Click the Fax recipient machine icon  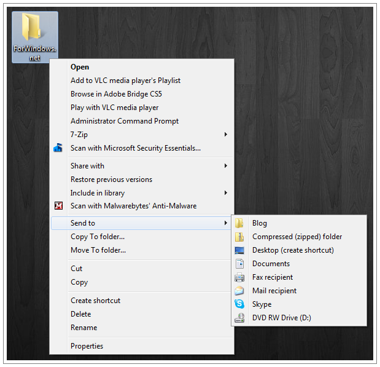click(239, 277)
